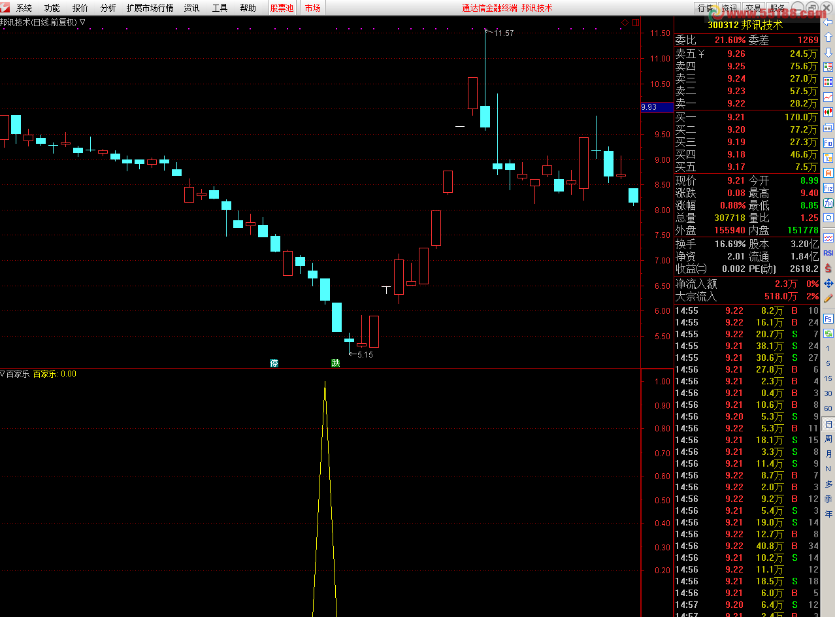Open the 分析 menu
The image size is (835, 617).
coord(108,8)
